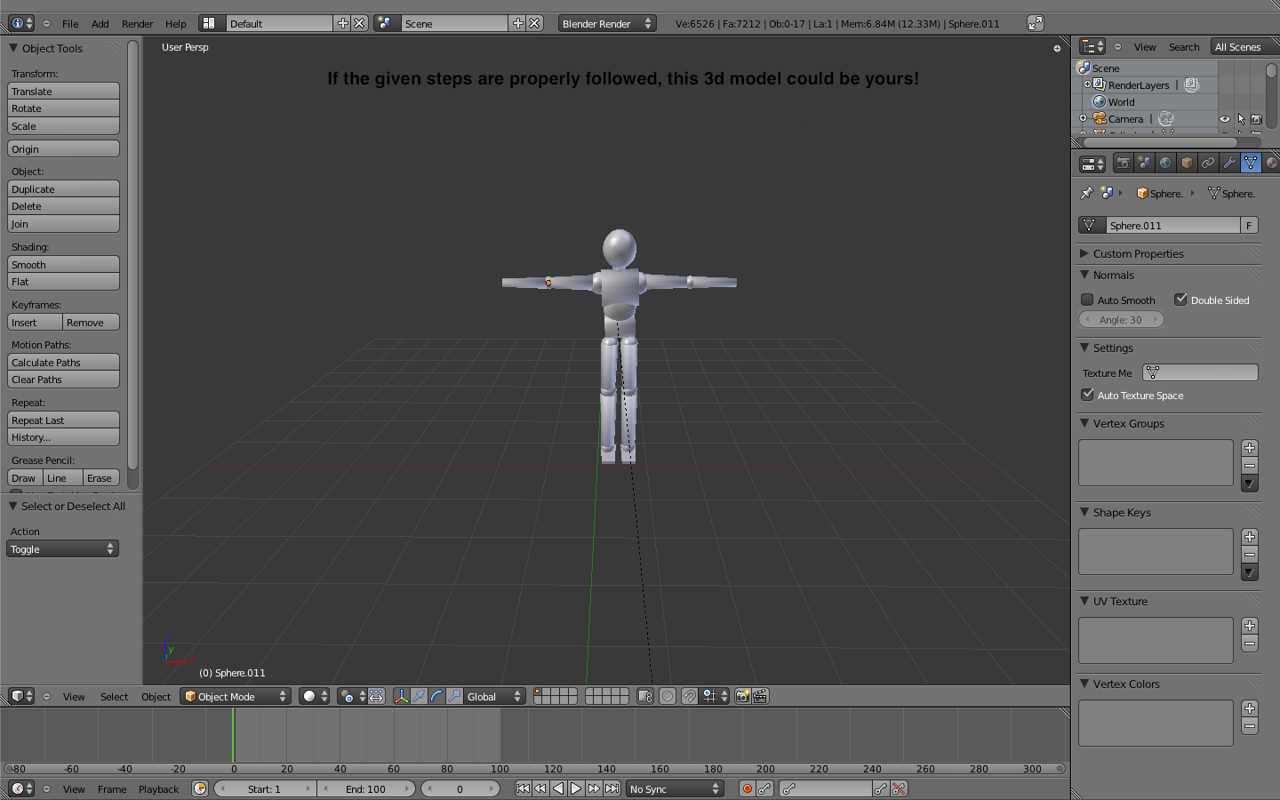Open the Render properties tab

[x=1124, y=164]
